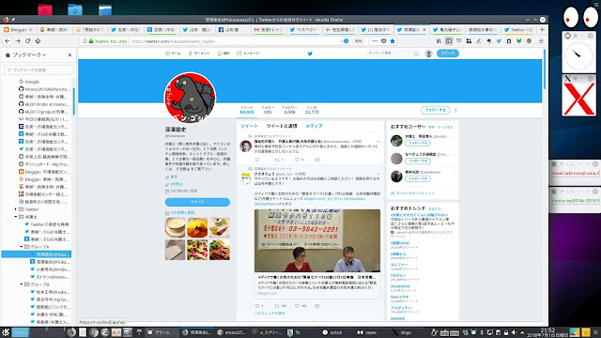The height and width of the screenshot is (338, 601).
Task: Open the page actions three-dot menu
Action: tap(375, 41)
